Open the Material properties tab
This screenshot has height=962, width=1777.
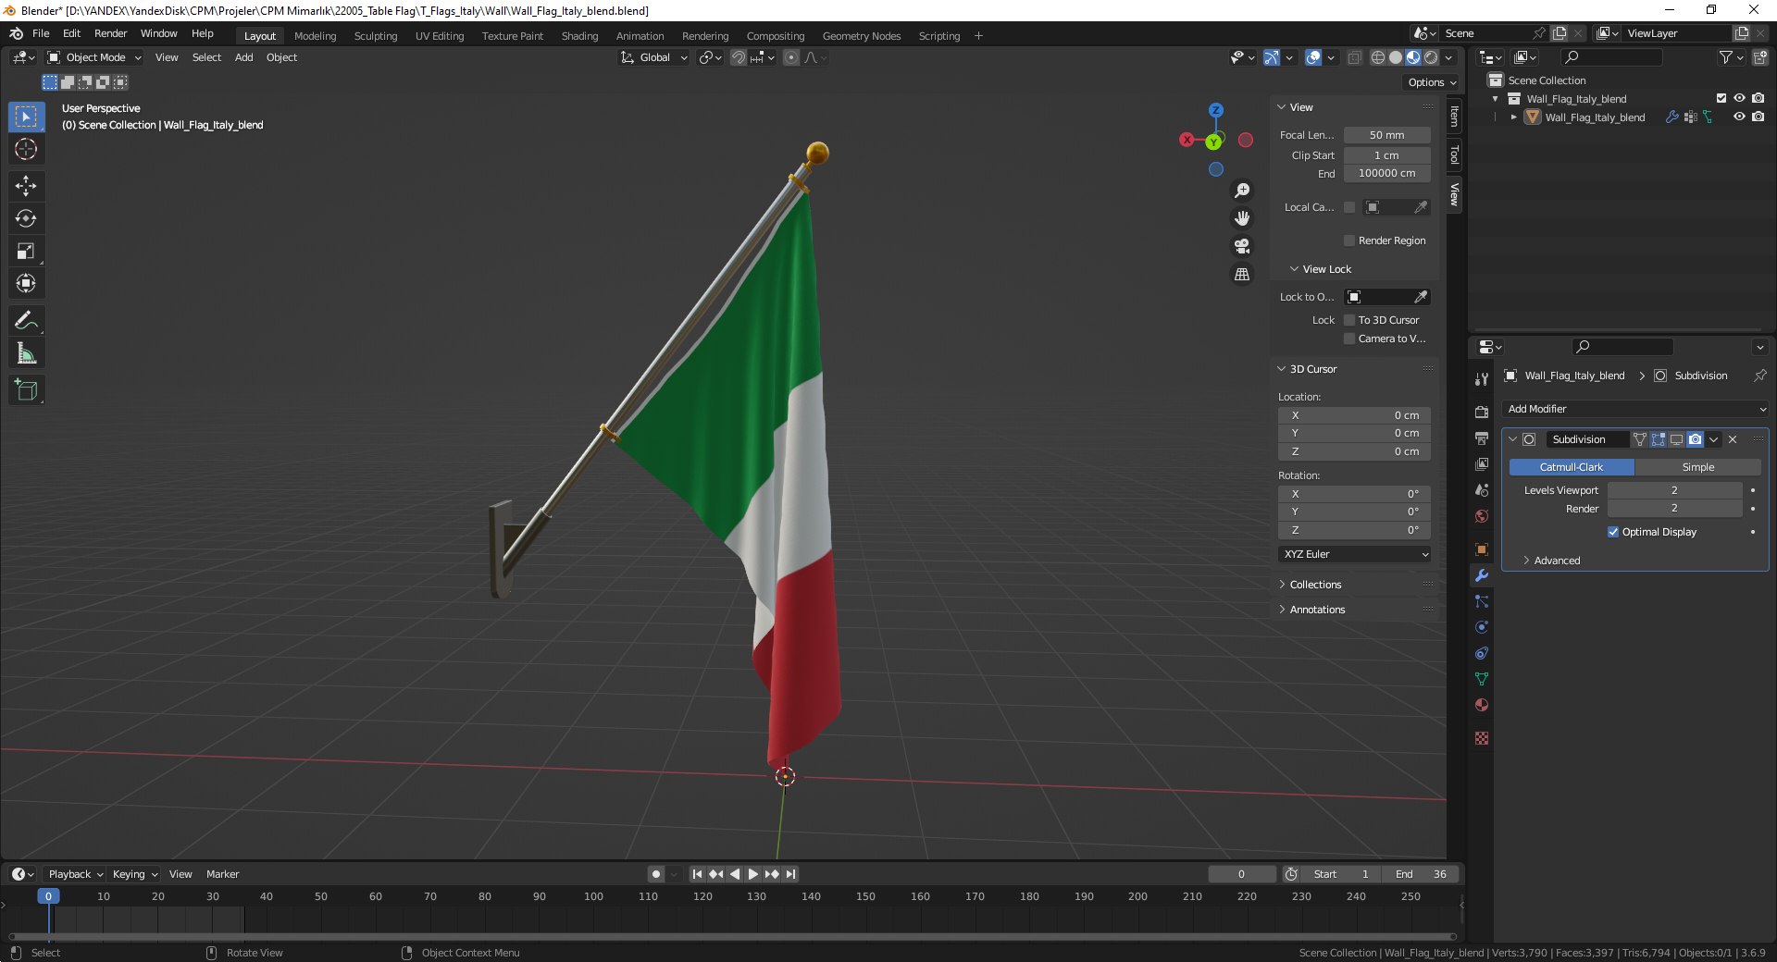coord(1482,705)
